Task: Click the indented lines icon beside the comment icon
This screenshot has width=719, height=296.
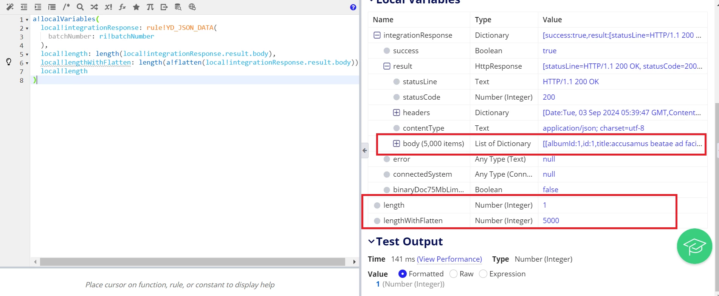Action: point(52,7)
